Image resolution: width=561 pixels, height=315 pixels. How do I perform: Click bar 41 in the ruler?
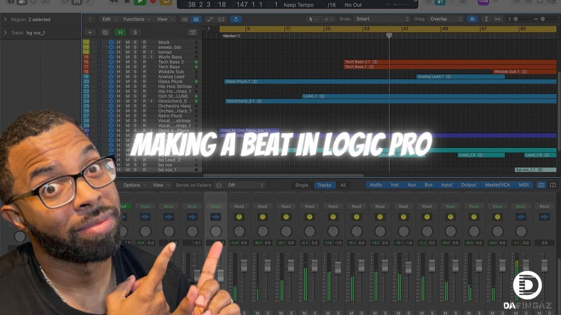click(x=406, y=29)
